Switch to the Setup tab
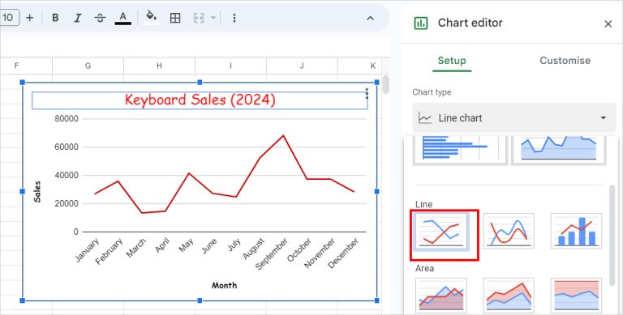Screen dimensions: 623x315 [x=452, y=61]
